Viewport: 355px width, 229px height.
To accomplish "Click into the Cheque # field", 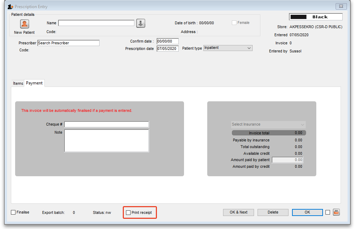I will [x=107, y=125].
